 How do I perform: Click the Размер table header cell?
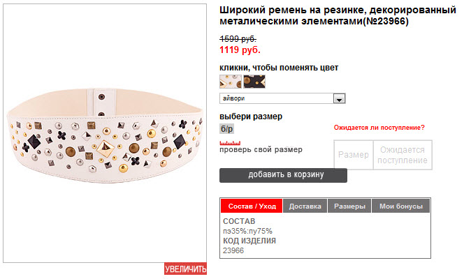point(354,155)
